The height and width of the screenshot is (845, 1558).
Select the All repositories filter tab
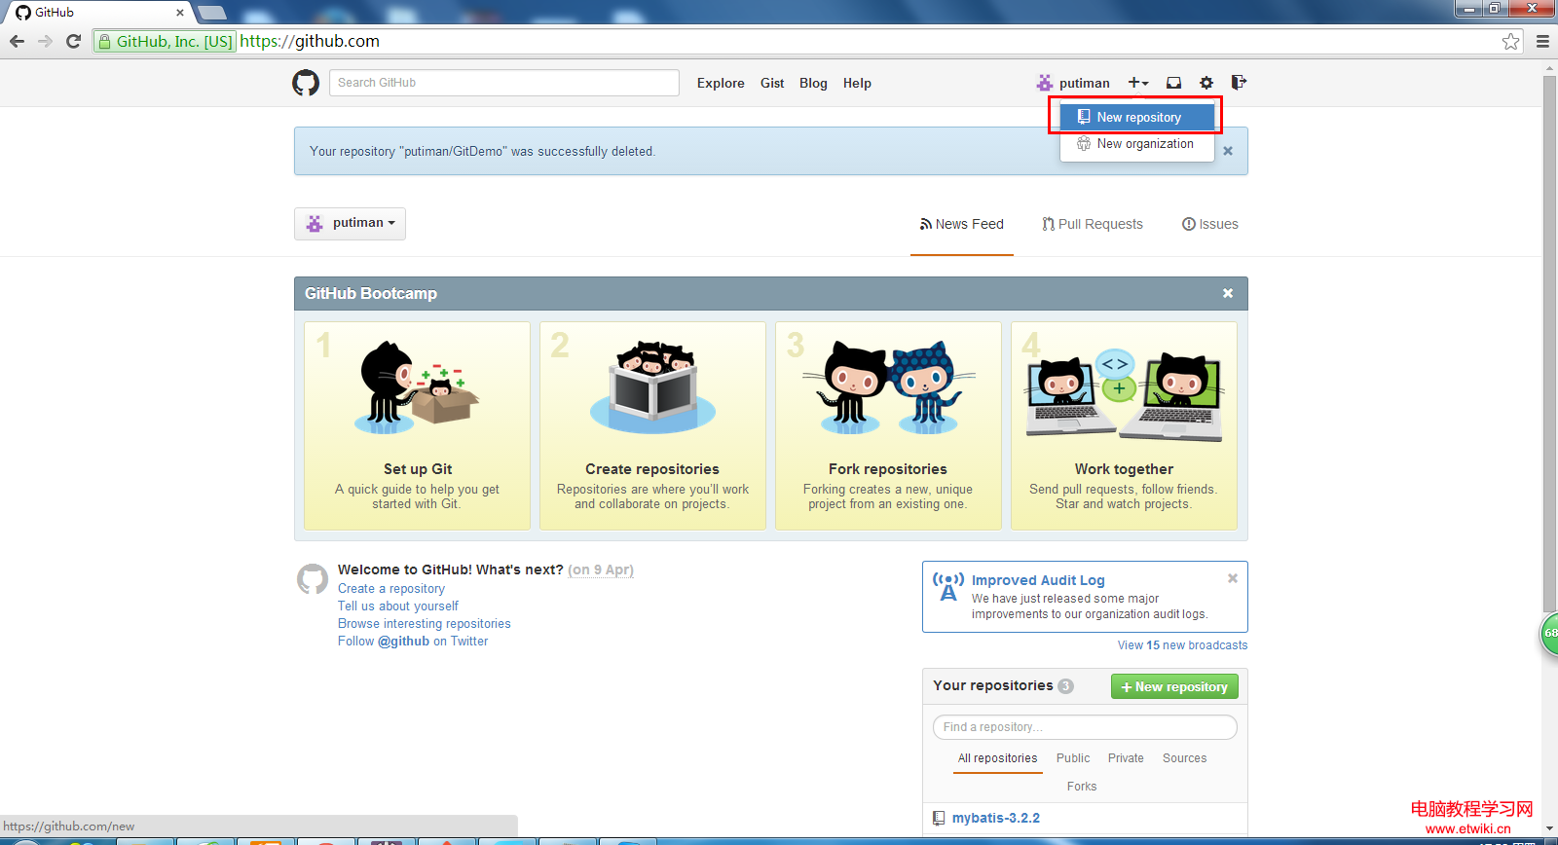coord(997,758)
